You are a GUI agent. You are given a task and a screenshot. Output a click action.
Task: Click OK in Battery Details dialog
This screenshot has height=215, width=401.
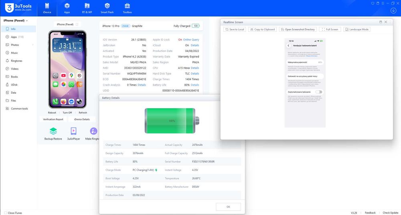click(x=228, y=207)
